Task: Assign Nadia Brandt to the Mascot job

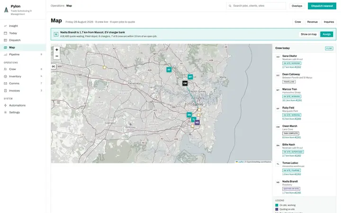Action: point(326,35)
